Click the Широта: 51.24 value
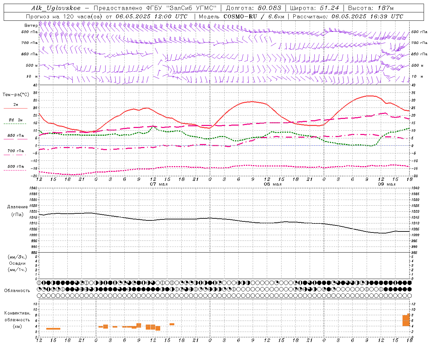This screenshot has width=429, height=343. click(x=314, y=8)
